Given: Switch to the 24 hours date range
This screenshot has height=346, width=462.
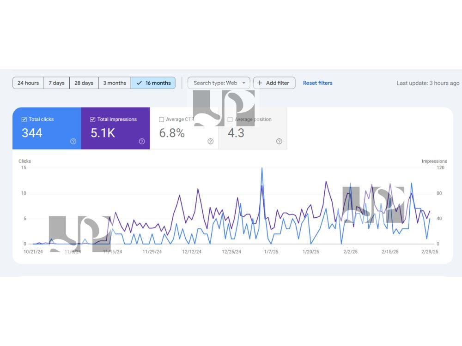Looking at the screenshot, I should click(28, 83).
